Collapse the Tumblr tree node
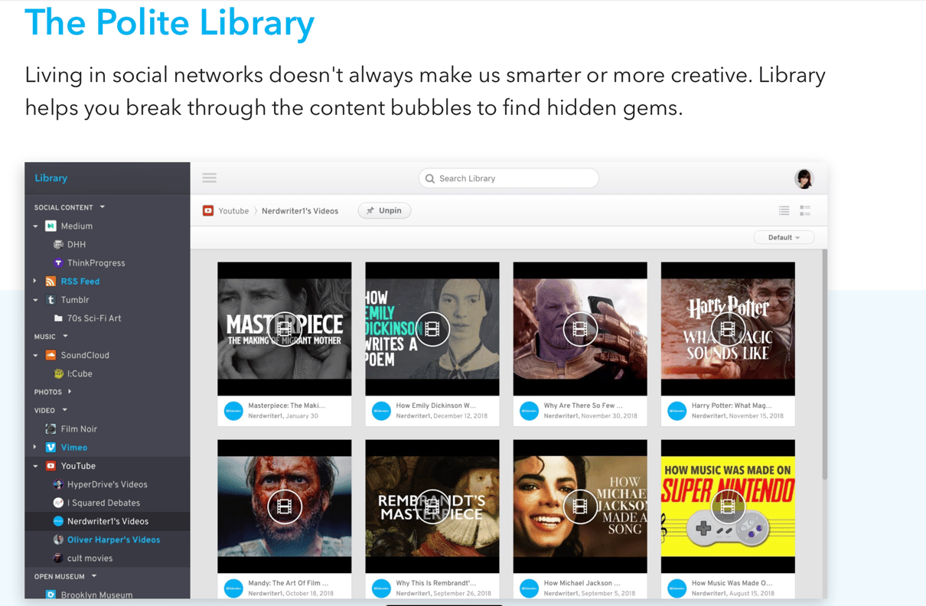Viewport: 926px width, 606px height. tap(35, 300)
